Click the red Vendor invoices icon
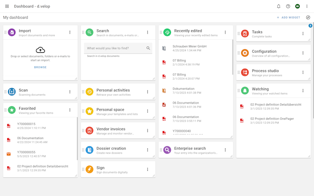Viewport: 314px width, 196px height. point(89,130)
